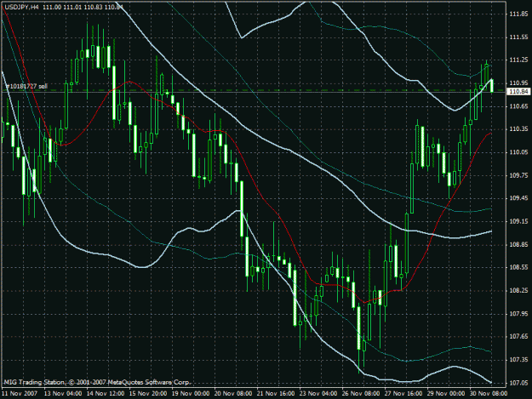The height and width of the screenshot is (399, 532).
Task: Click the 110.35 price axis label
Action: tap(518, 128)
